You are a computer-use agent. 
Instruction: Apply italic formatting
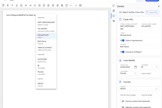pyautogui.click(x=12, y=5)
